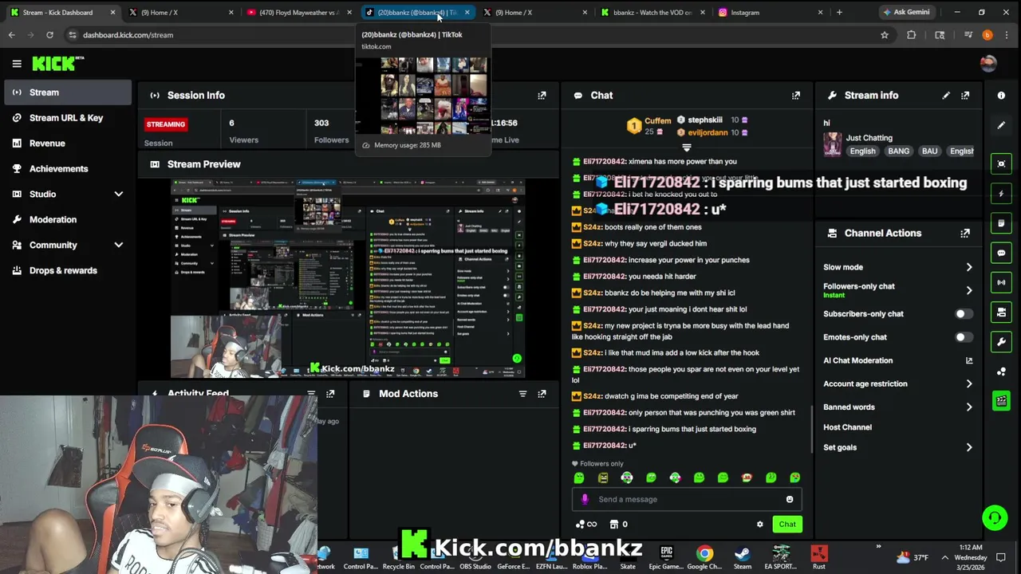Pop out the Chat panel
The height and width of the screenshot is (574, 1021).
click(x=795, y=95)
